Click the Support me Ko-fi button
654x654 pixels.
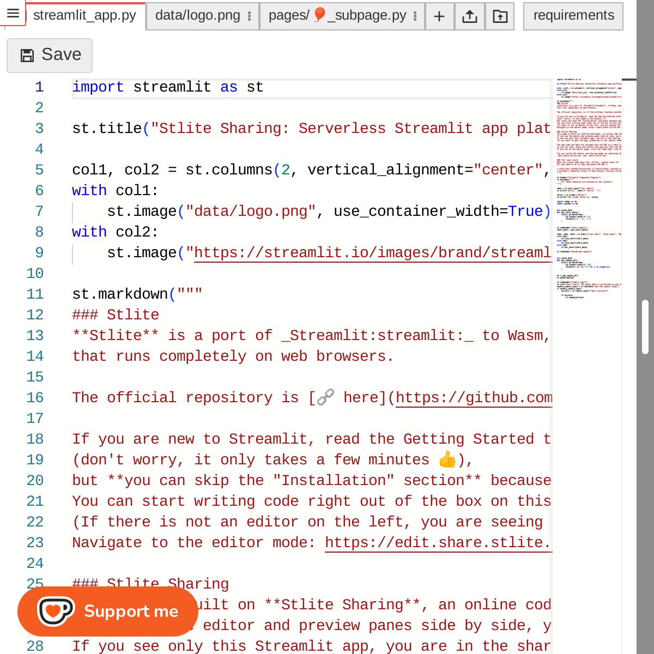pos(108,611)
